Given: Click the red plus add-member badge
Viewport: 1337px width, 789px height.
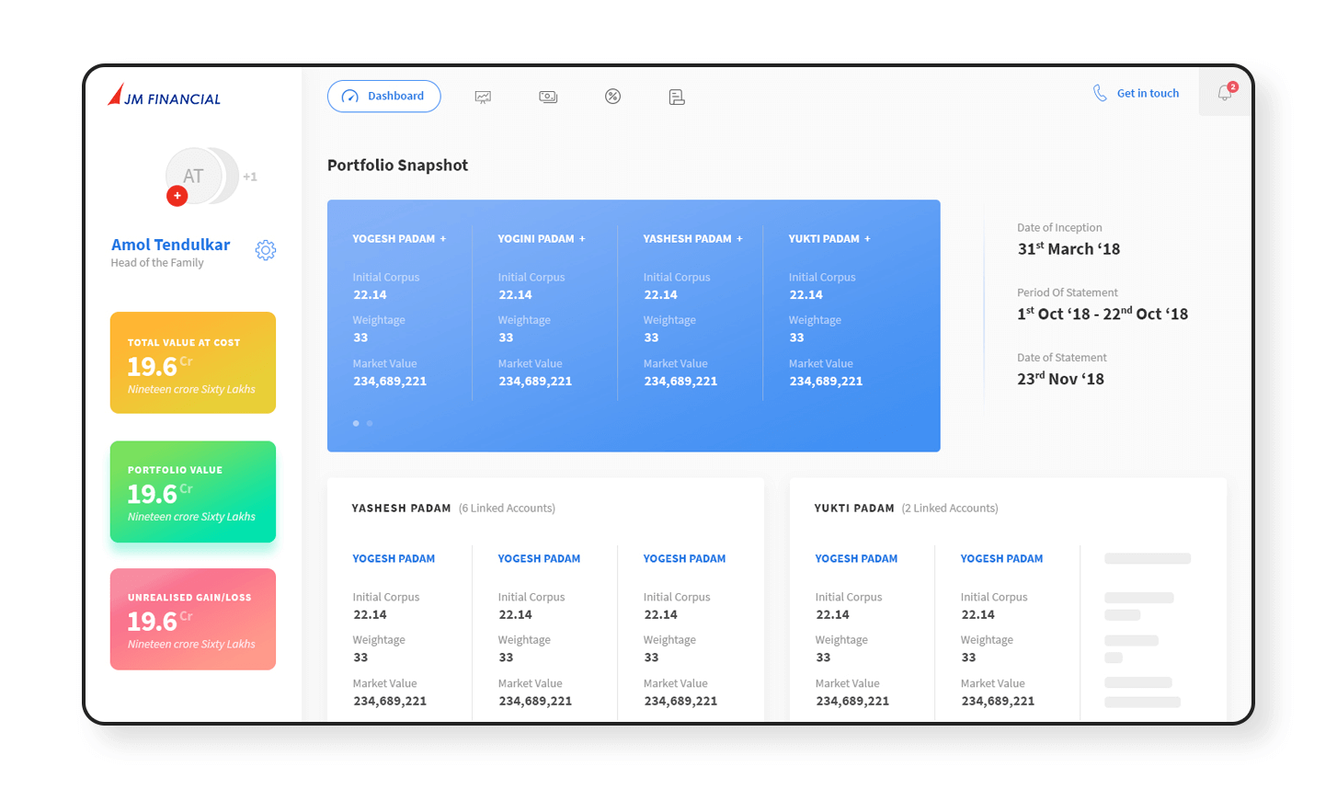Looking at the screenshot, I should 177,196.
